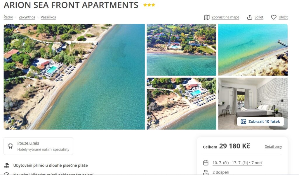Screen dimensions: 299x175
Task: Click the heart icon to save hotel
Action: 274,17
